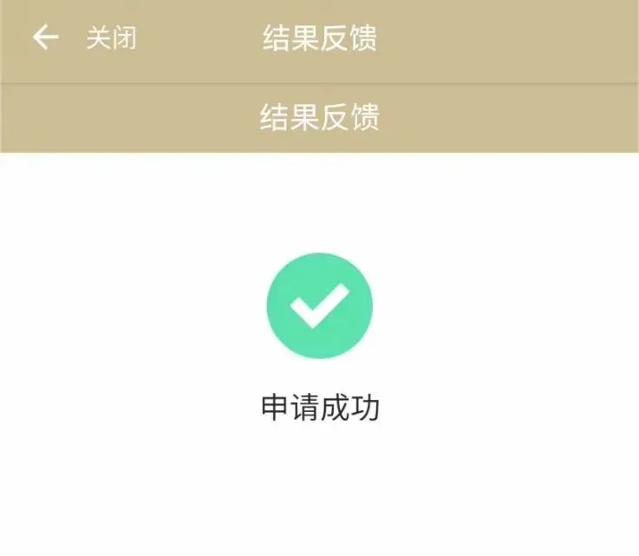639x556 pixels.
Task: Select the top 结果反馈 page title
Action: [x=319, y=38]
